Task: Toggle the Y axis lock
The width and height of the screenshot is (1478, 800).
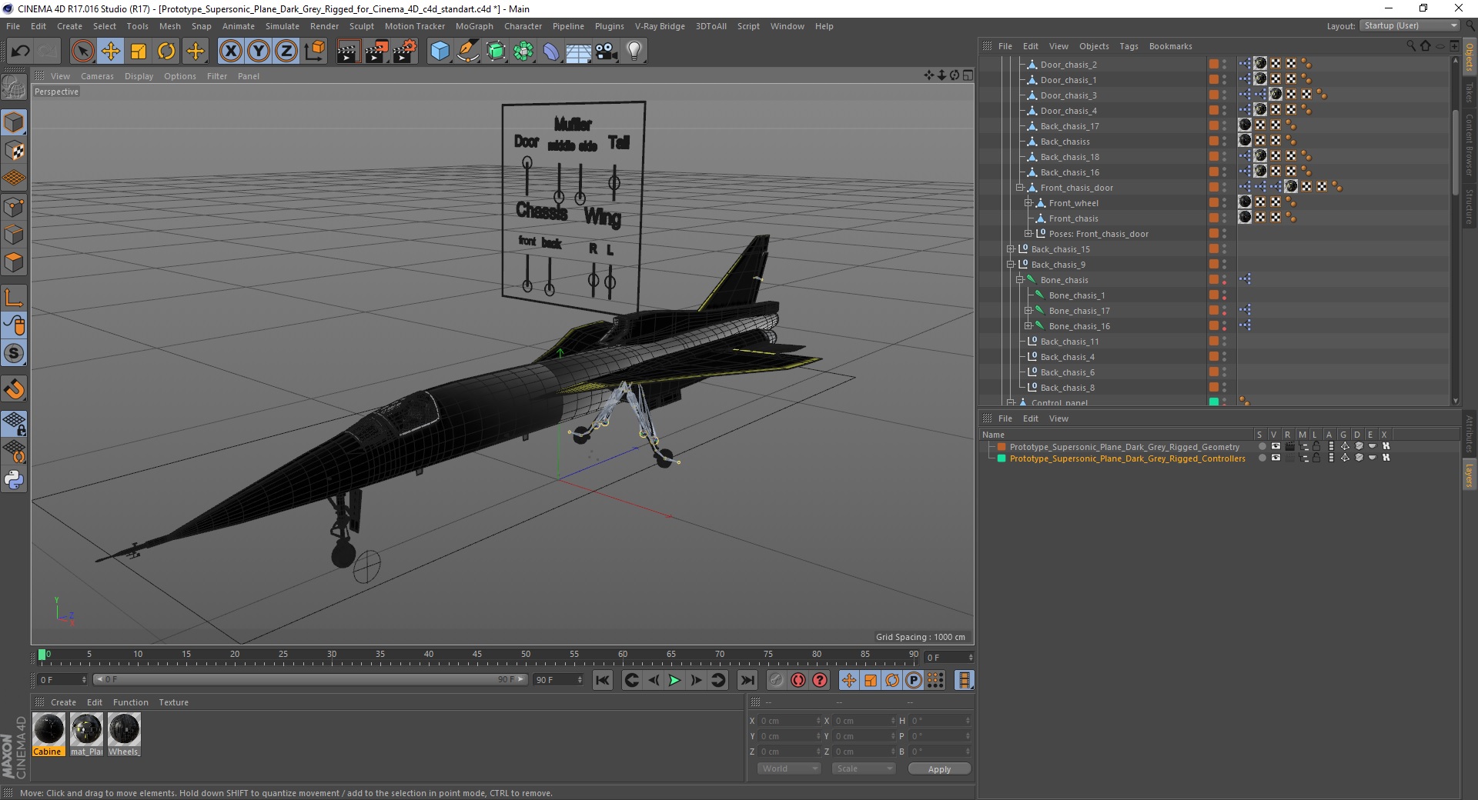Action: coord(259,52)
